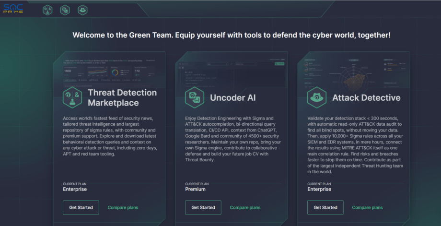This screenshot has height=226, width=441.
Task: Click the Marketplace description paragraph
Action: (110, 136)
